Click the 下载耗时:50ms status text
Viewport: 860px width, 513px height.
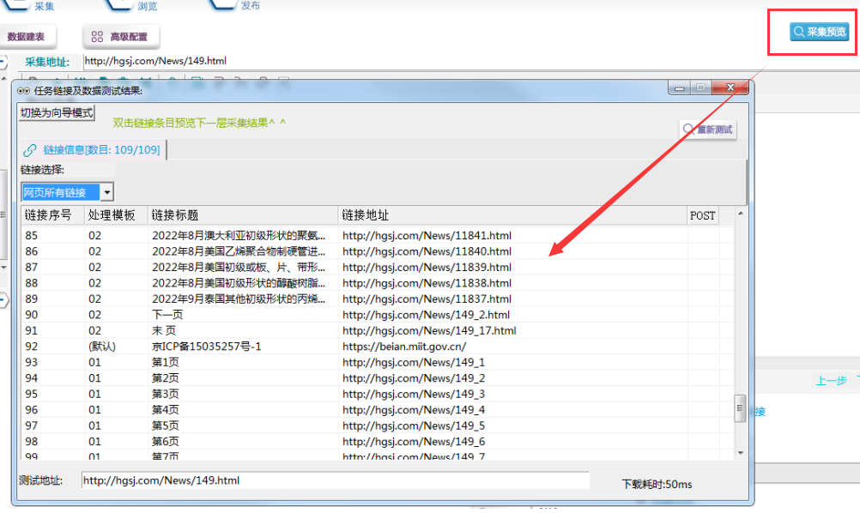tap(657, 485)
